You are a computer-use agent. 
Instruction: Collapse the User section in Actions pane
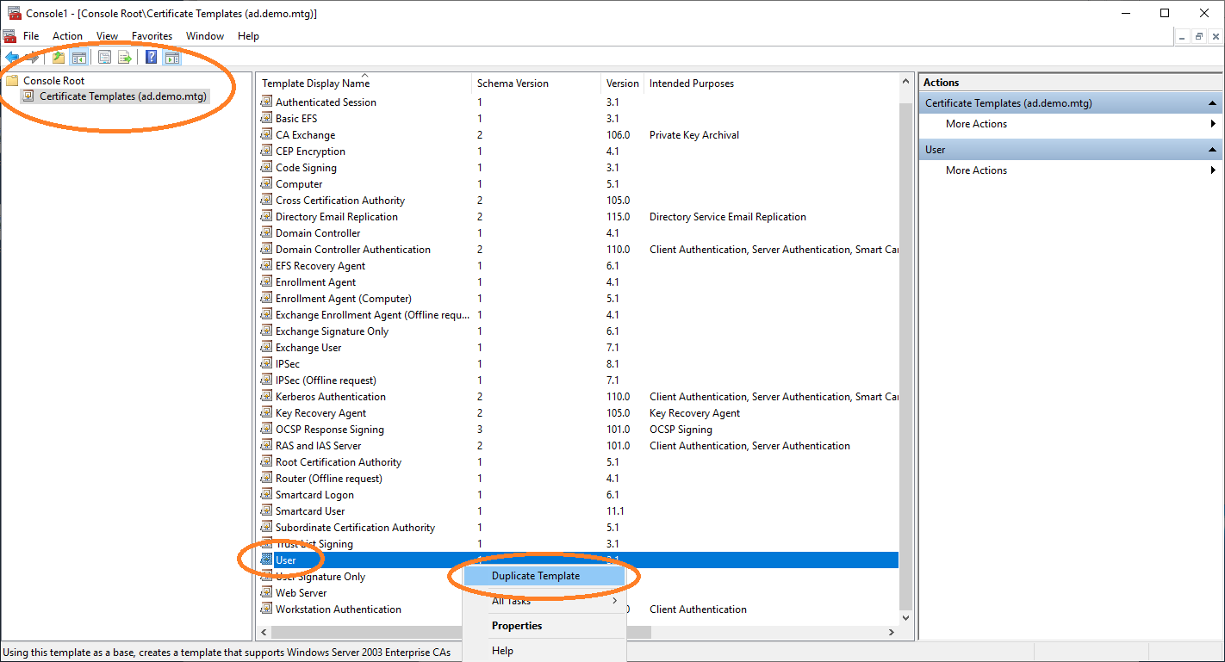[1213, 150]
